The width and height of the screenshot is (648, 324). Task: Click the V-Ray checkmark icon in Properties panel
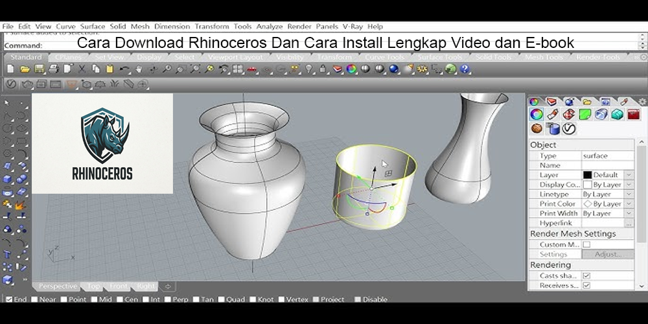(569, 129)
